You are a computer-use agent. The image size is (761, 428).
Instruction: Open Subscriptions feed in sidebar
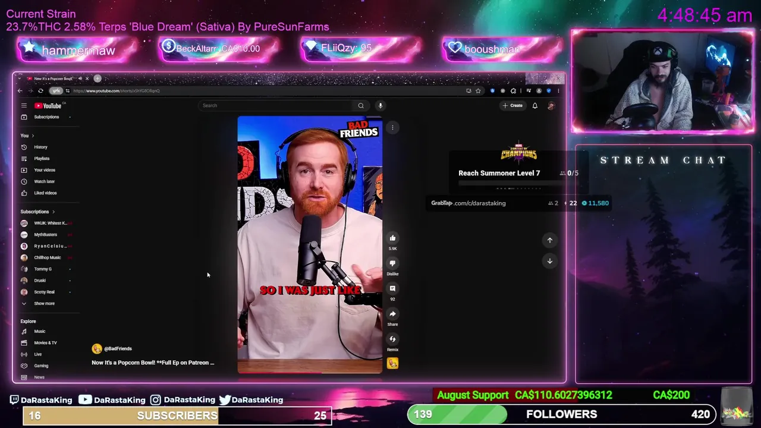[x=46, y=117]
